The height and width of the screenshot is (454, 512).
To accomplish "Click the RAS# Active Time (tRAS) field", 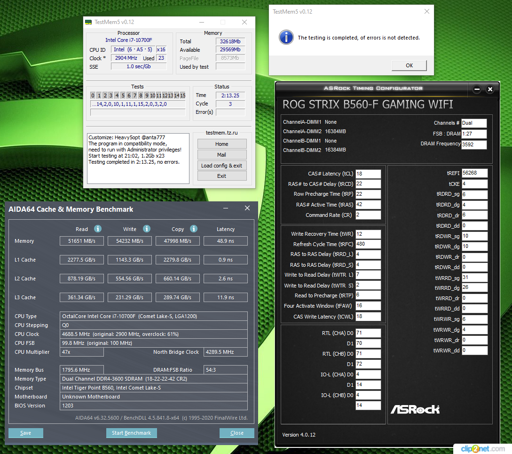I will point(368,204).
